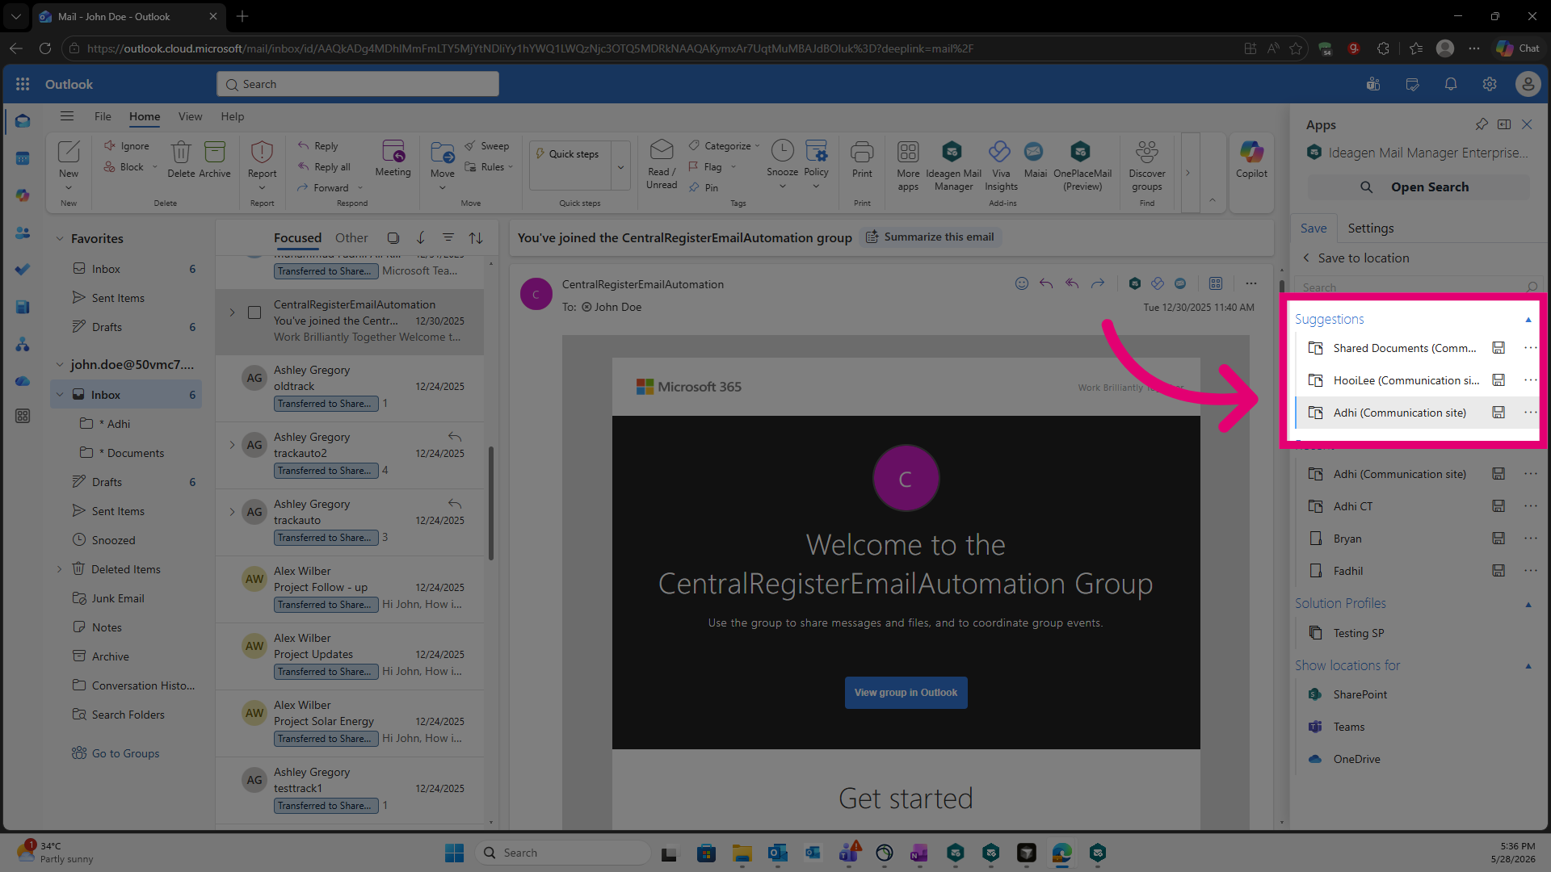
Task: Click save icon for Shared Documents suggestion
Action: [x=1498, y=348]
